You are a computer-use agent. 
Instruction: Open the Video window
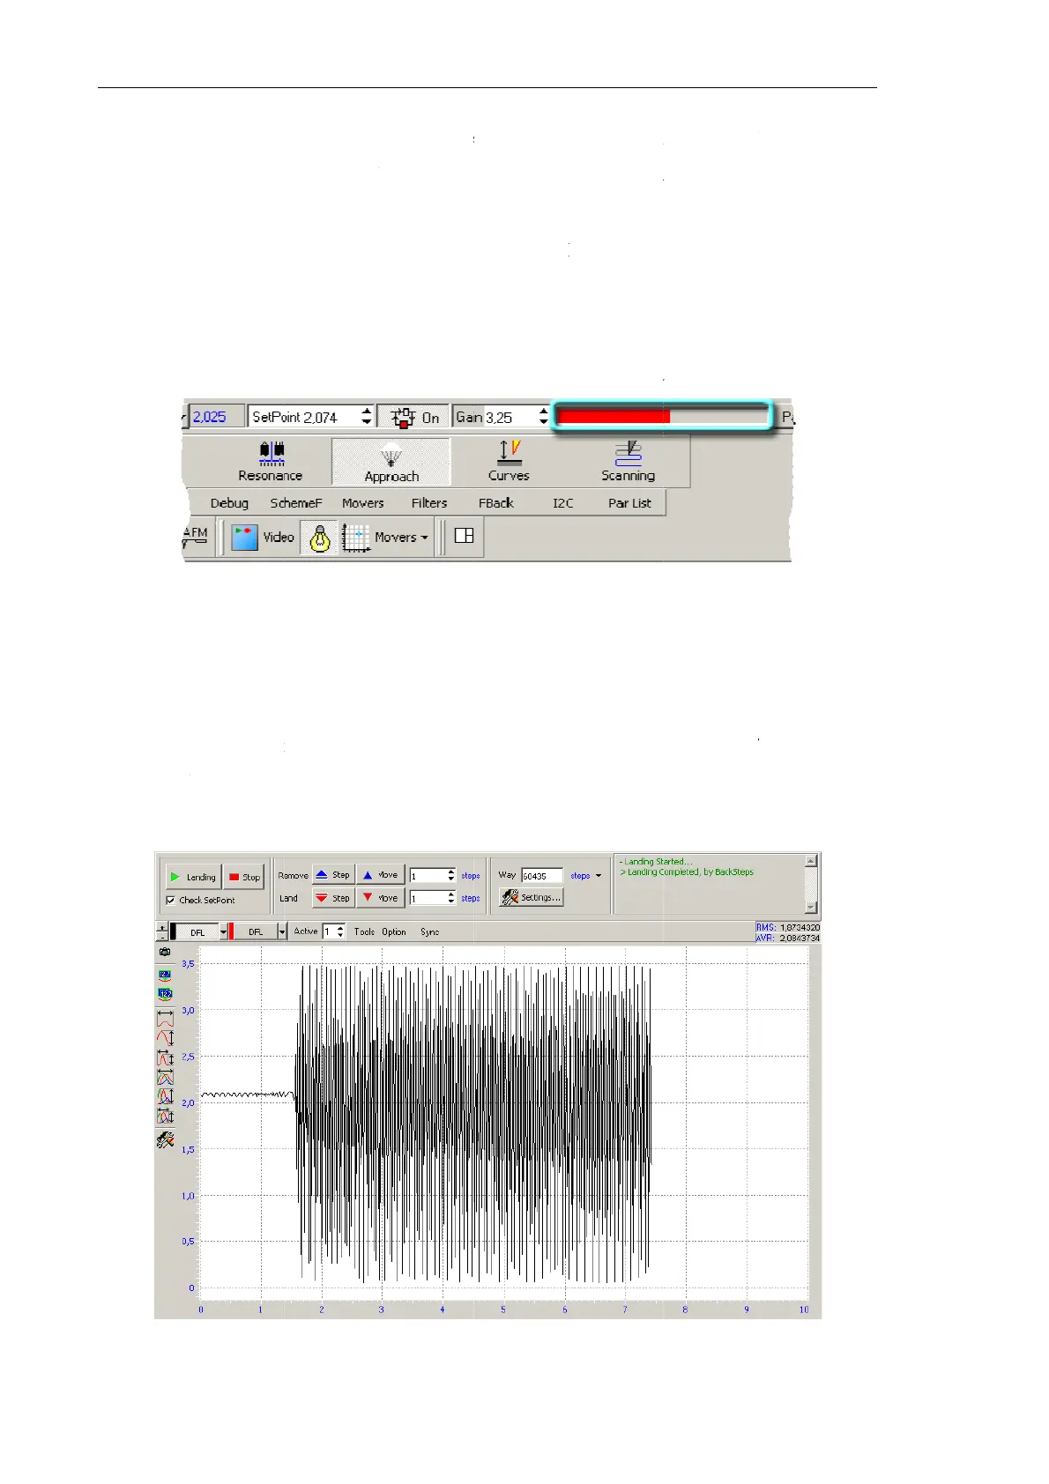pos(263,537)
